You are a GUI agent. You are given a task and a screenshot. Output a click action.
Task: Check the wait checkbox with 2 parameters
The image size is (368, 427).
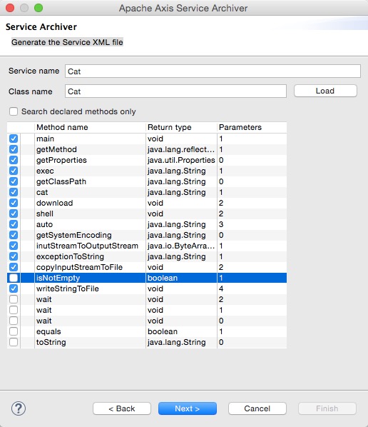coord(14,299)
